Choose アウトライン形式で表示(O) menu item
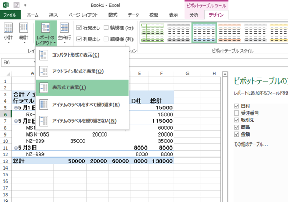Screen dimensions: 288x202 point(82,71)
